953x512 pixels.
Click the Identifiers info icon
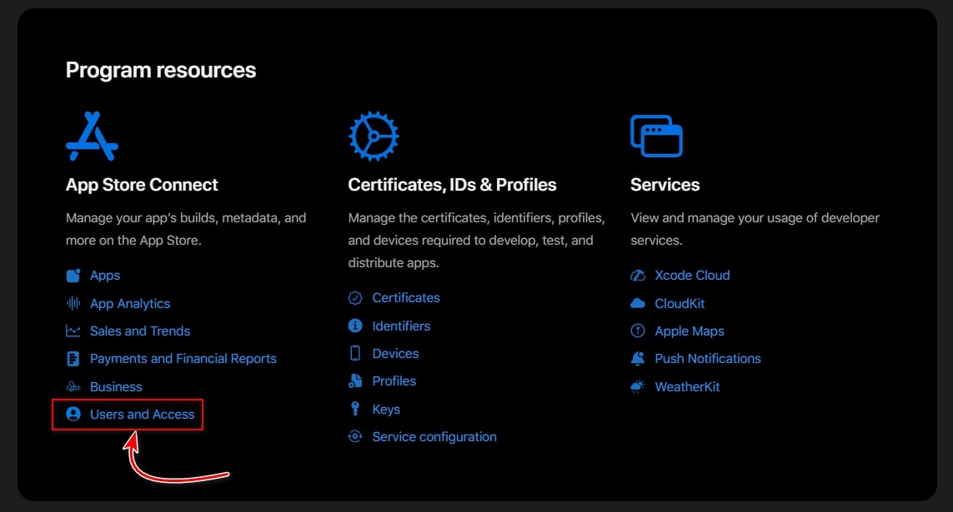tap(354, 326)
